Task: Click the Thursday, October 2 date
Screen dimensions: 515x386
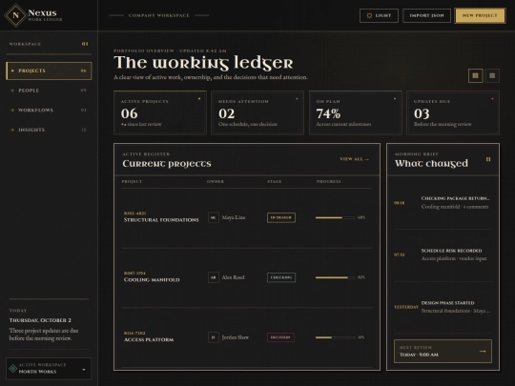Action: click(40, 320)
